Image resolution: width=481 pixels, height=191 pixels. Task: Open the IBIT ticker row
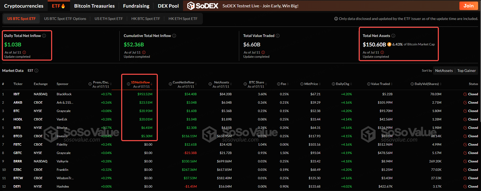point(240,94)
